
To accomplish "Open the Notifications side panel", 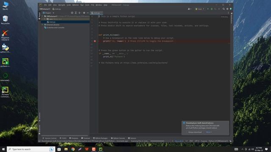I will [232, 18].
